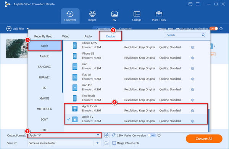
Task: Select Apple device category
Action: point(44,46)
